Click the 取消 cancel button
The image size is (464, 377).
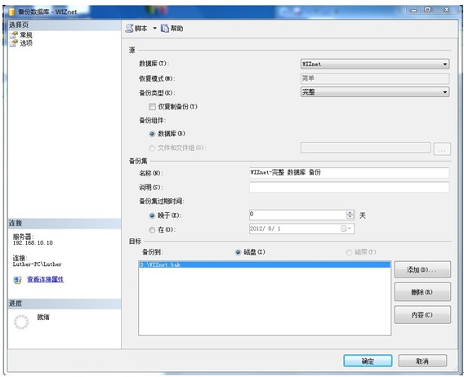click(422, 361)
